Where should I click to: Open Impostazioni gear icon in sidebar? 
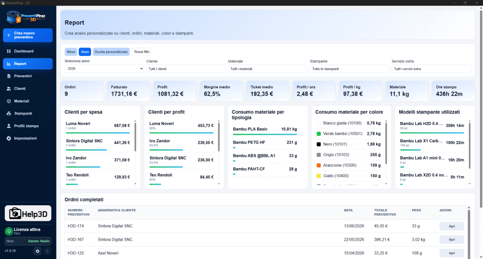[x=8, y=138]
